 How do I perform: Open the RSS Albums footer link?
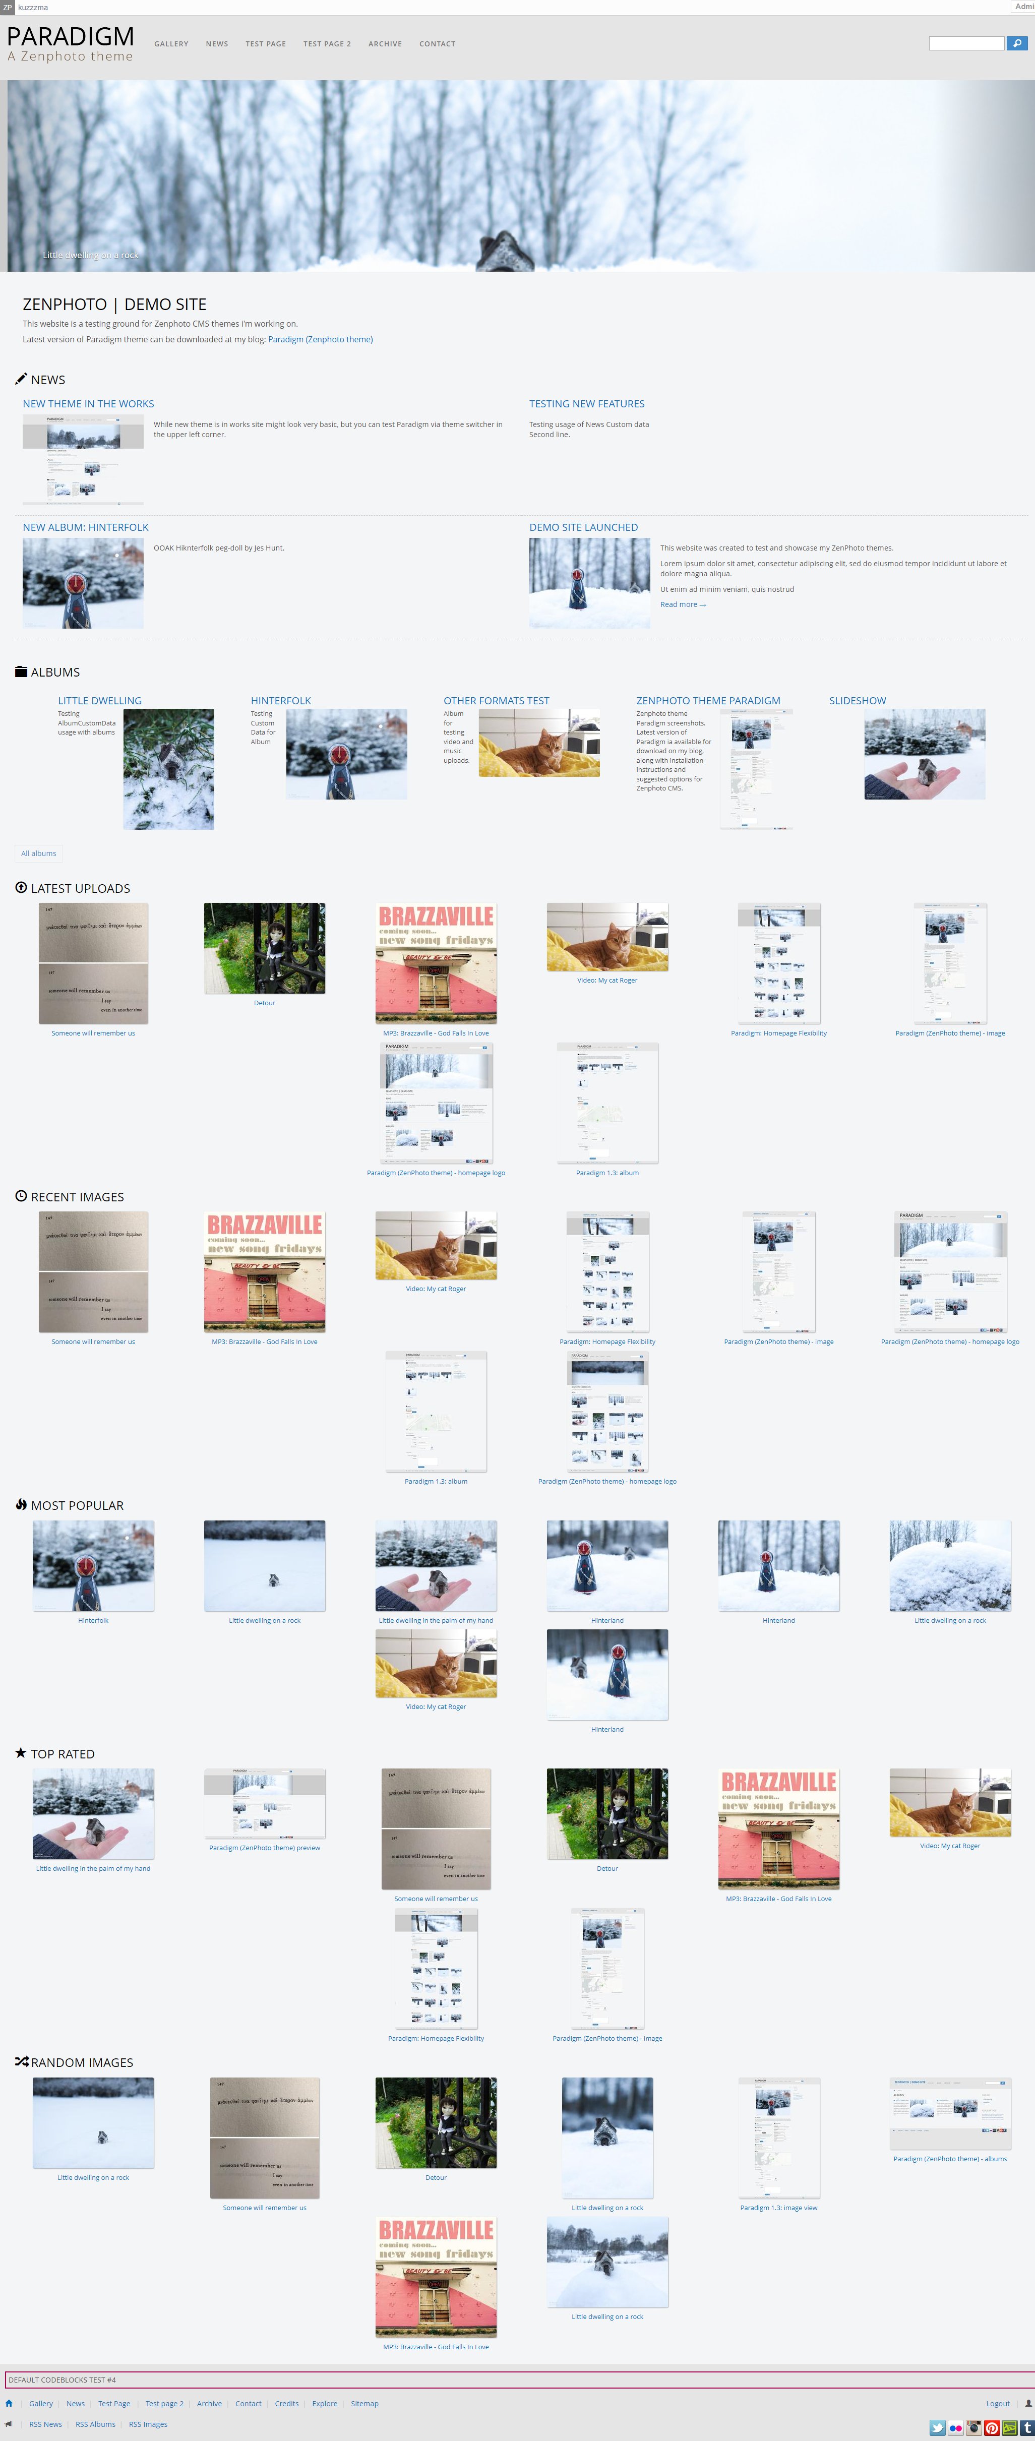(95, 2424)
